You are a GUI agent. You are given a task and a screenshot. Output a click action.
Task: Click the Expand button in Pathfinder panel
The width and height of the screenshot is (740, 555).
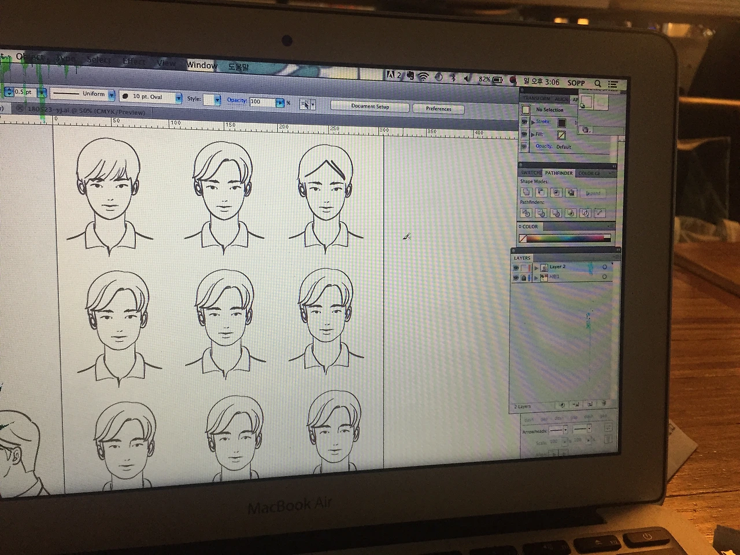tap(593, 193)
